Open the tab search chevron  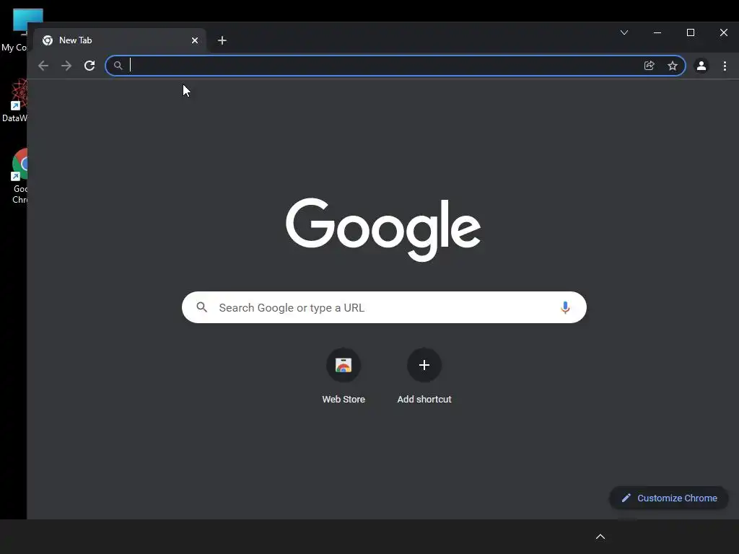point(624,32)
